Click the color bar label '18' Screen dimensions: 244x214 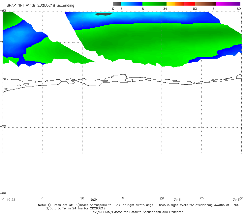142,9
